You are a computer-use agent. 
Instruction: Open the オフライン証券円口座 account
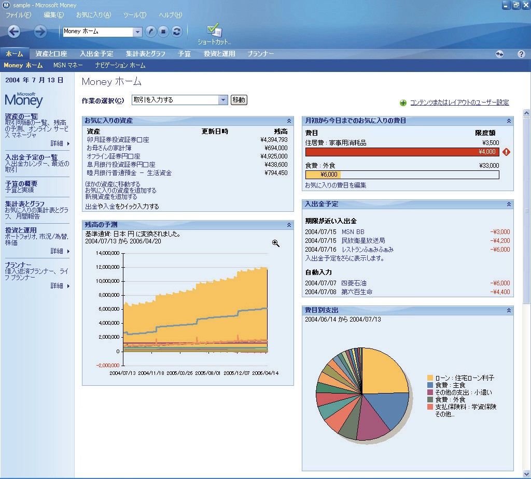coord(114,156)
